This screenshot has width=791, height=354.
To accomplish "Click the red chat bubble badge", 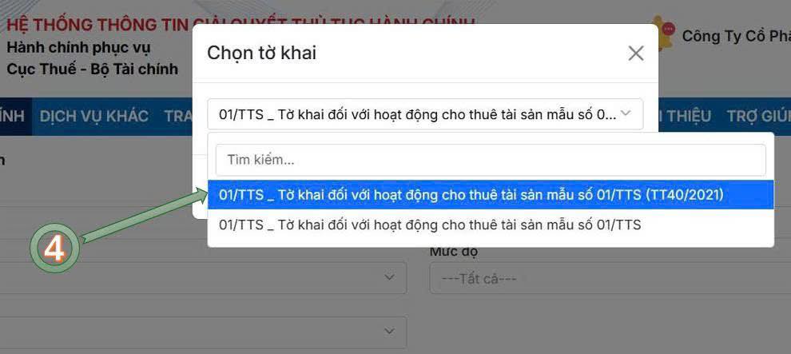I will 669,29.
